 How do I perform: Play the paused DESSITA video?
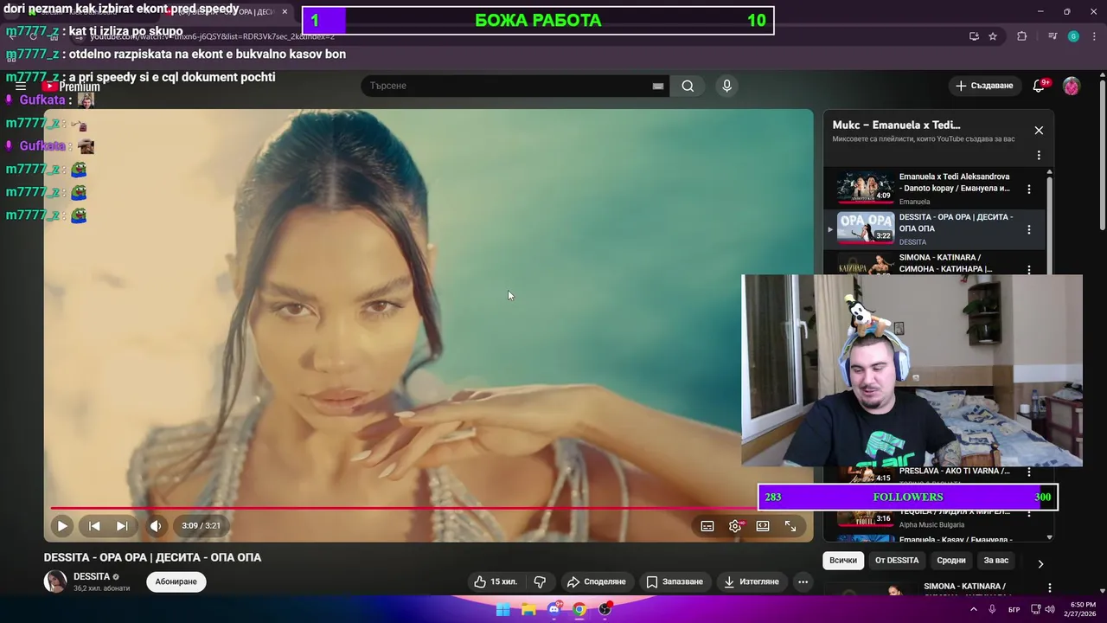pos(62,525)
